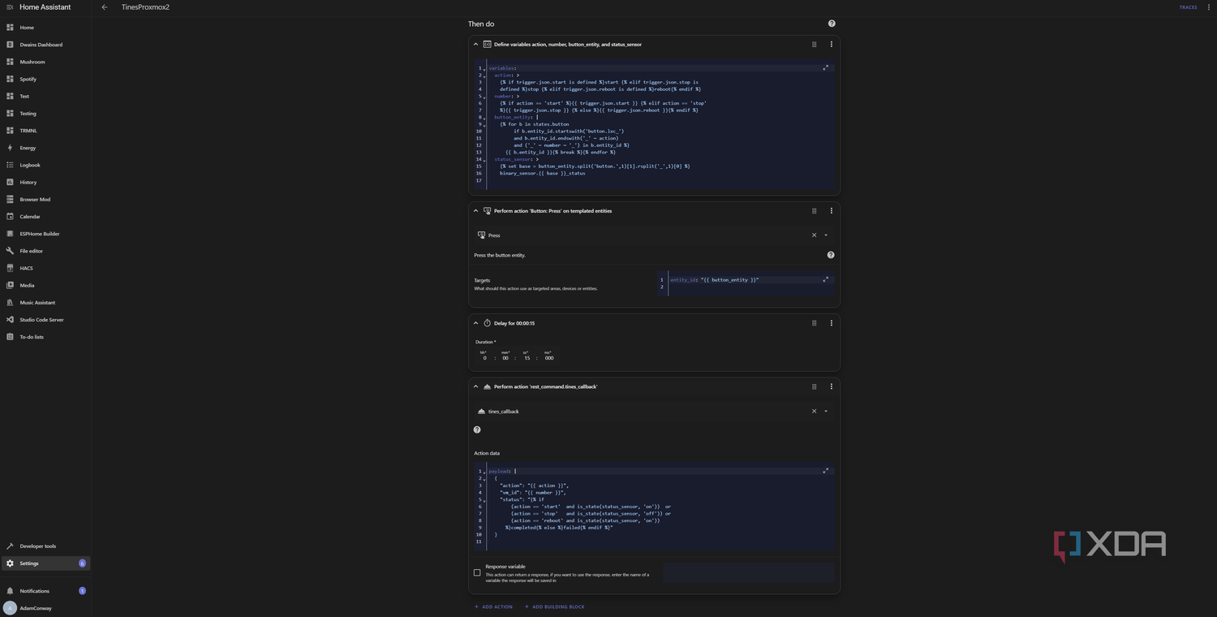Open Developer tools
The width and height of the screenshot is (1217, 617).
click(x=45, y=546)
